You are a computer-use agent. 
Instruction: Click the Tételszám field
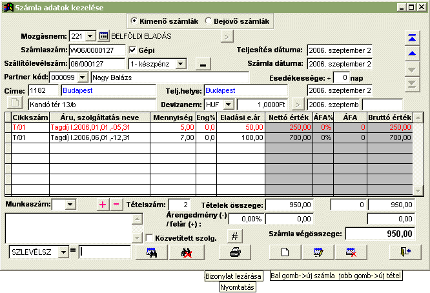(179, 205)
